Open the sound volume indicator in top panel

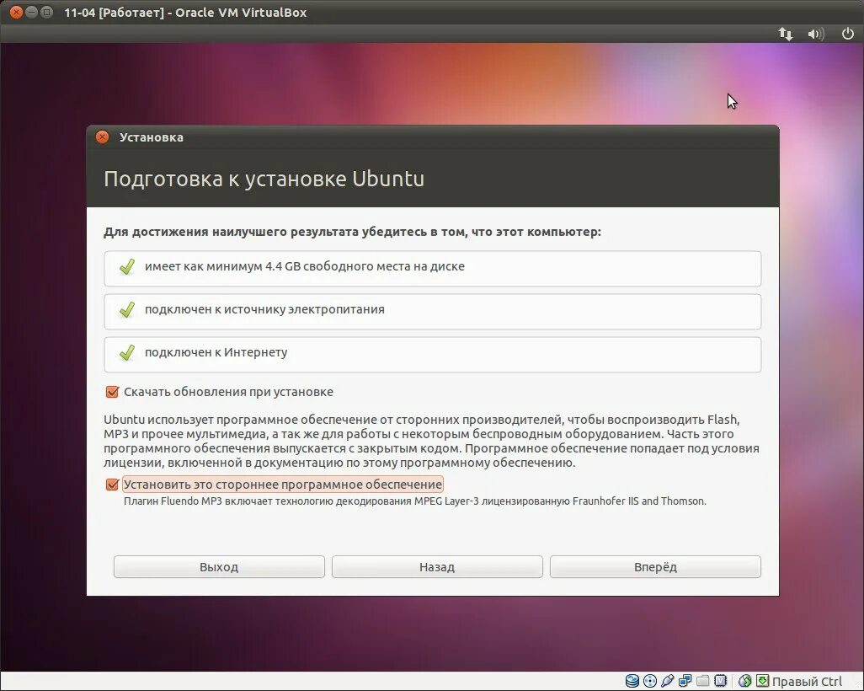point(816,35)
